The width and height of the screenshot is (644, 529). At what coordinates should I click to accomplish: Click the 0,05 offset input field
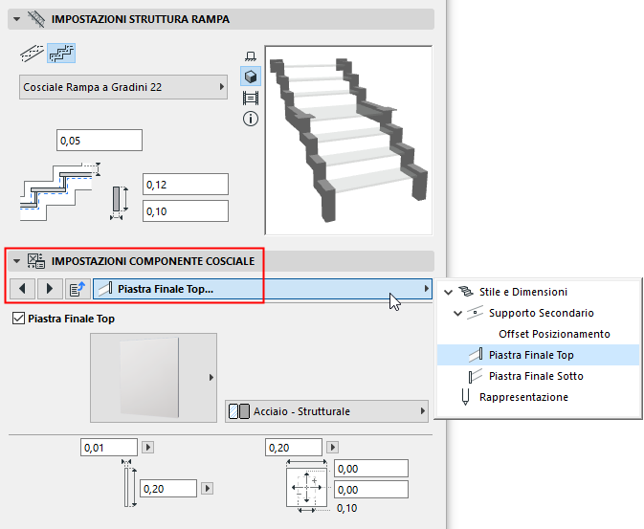coord(100,141)
